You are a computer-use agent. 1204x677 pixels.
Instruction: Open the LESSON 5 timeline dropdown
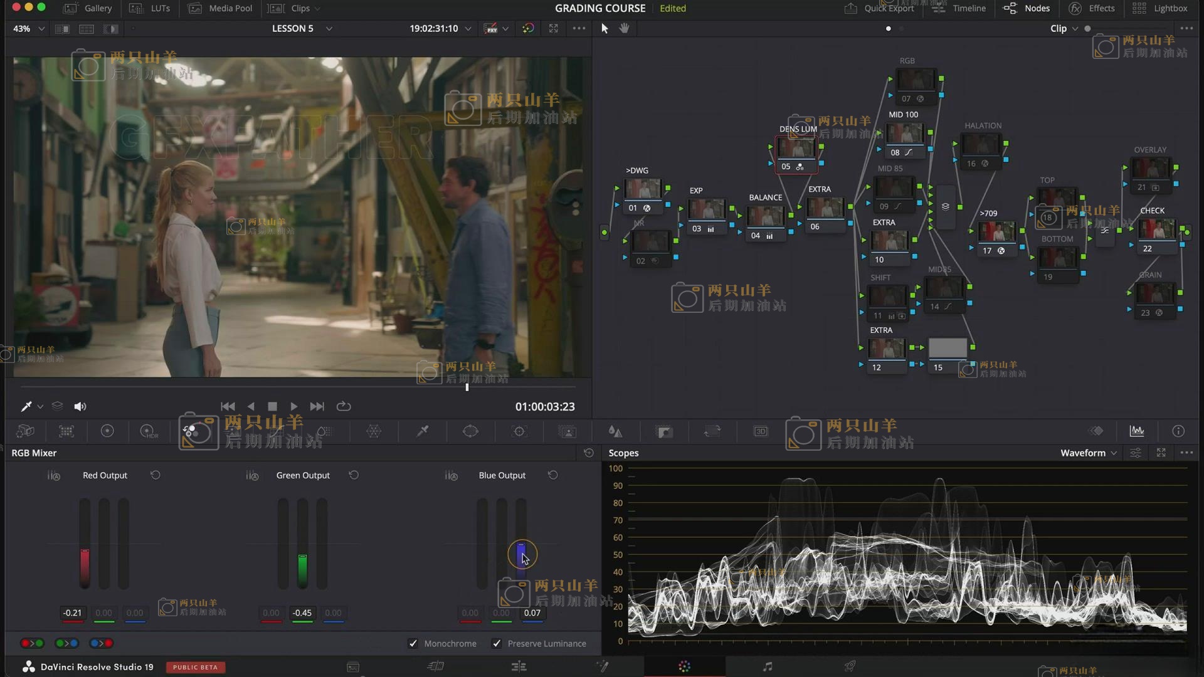coord(302,28)
